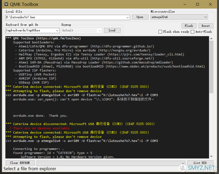The height and width of the screenshot is (174, 219).
Task: Click the Load button
Action: pos(112,30)
